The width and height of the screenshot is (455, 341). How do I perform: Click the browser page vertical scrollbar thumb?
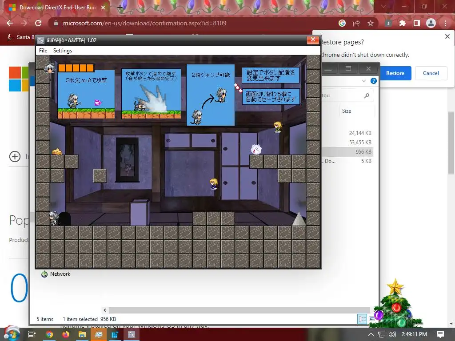click(x=451, y=143)
